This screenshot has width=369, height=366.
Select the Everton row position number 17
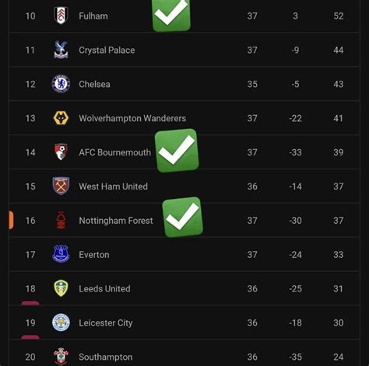pos(30,255)
